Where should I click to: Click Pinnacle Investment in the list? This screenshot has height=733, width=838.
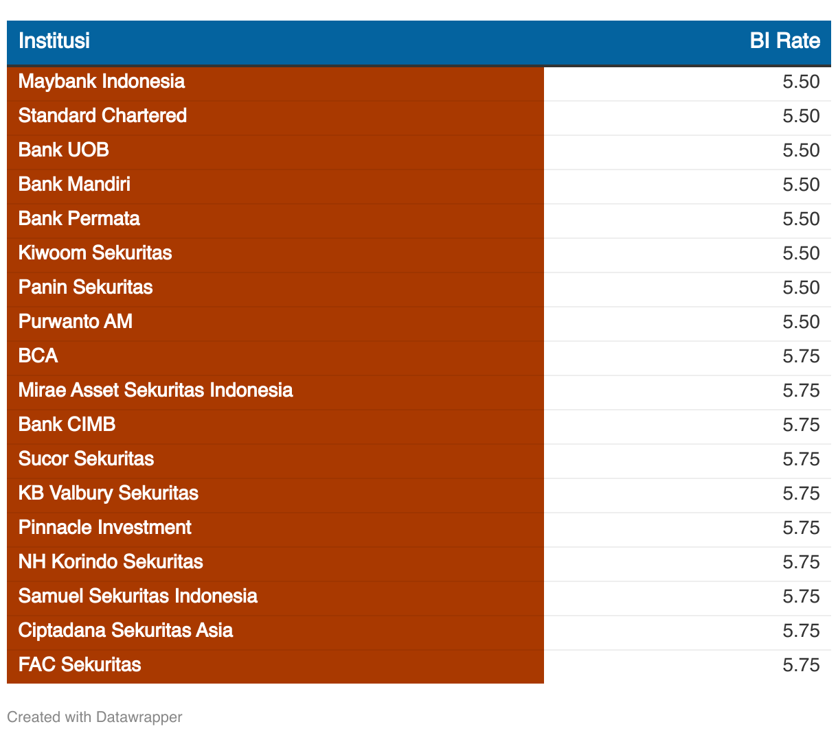point(104,527)
